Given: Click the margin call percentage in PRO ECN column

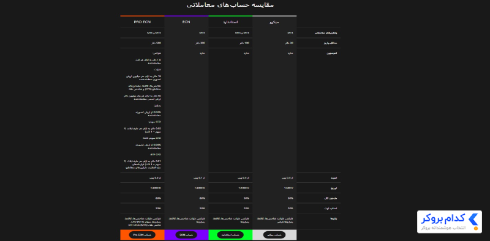Looking at the screenshot, I should (158, 198).
